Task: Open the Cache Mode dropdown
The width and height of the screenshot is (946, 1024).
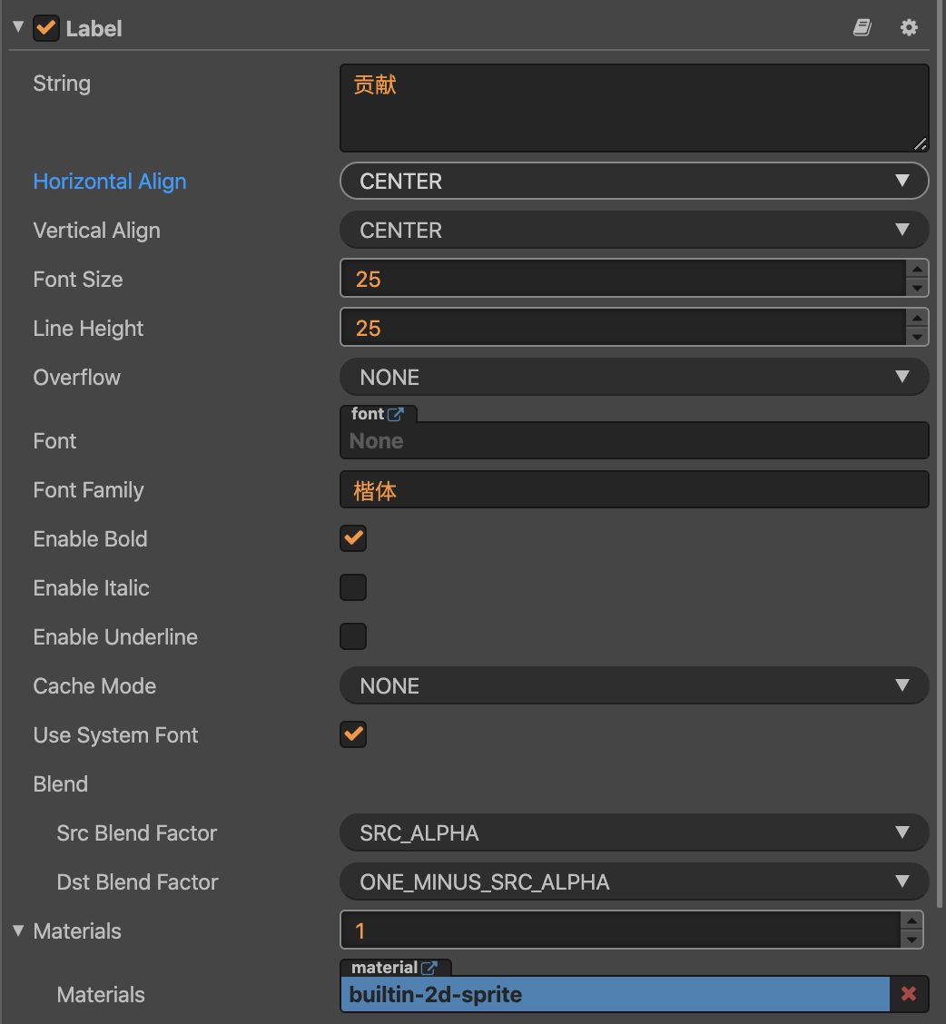Action: coord(634,685)
